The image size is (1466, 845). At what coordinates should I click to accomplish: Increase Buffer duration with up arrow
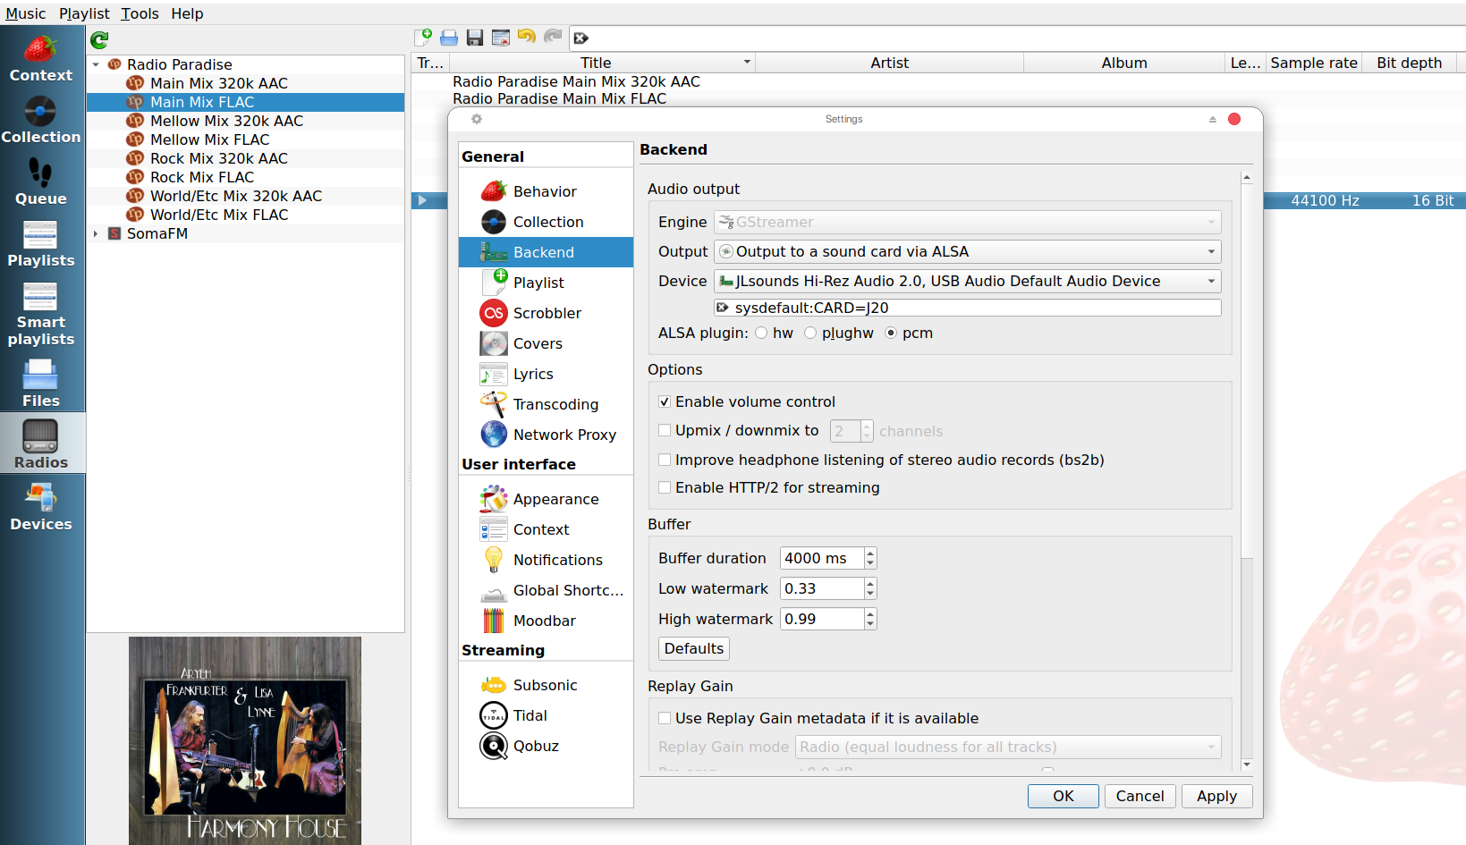coord(870,553)
